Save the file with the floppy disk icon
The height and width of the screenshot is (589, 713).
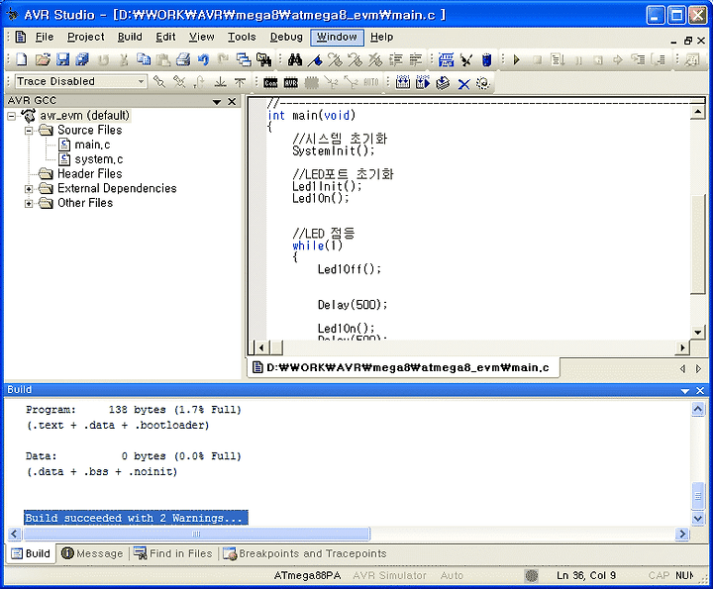[x=62, y=59]
